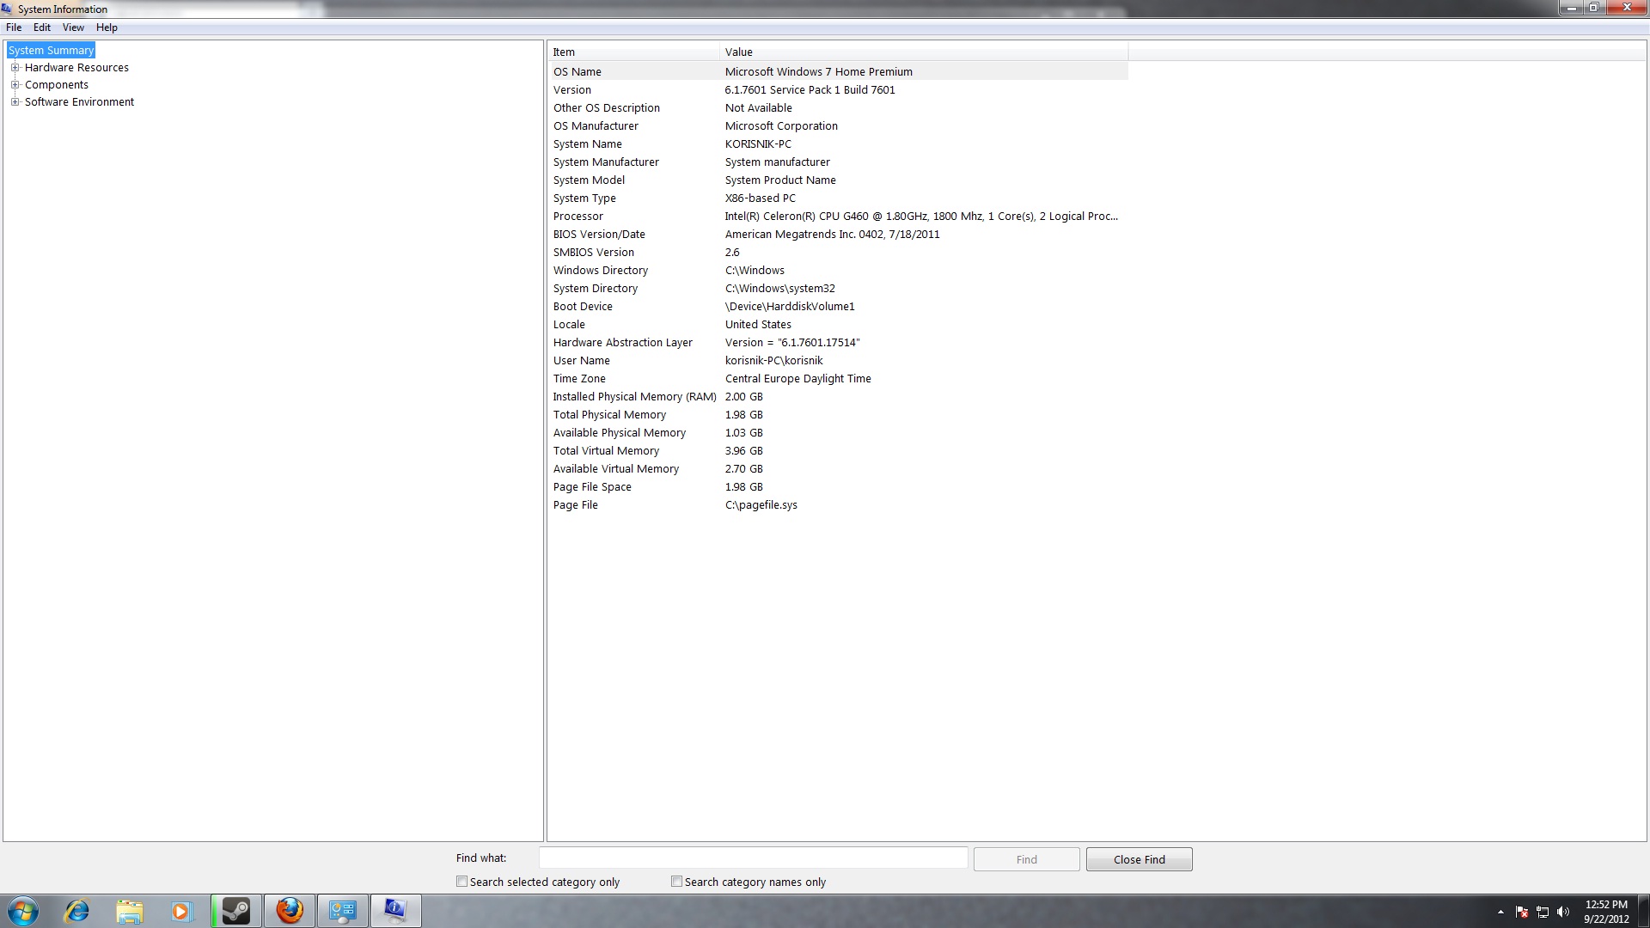
Task: Select the OS Manufacturer row
Action: tap(839, 126)
